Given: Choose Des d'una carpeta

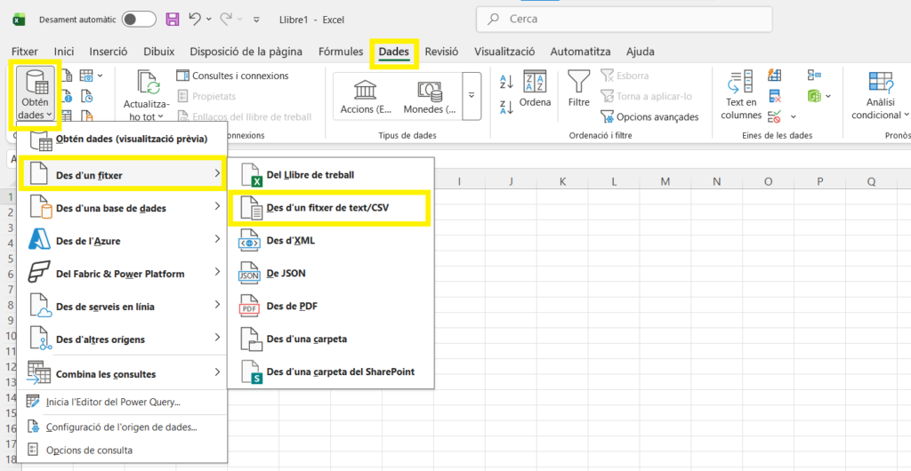Looking at the screenshot, I should 330,339.
